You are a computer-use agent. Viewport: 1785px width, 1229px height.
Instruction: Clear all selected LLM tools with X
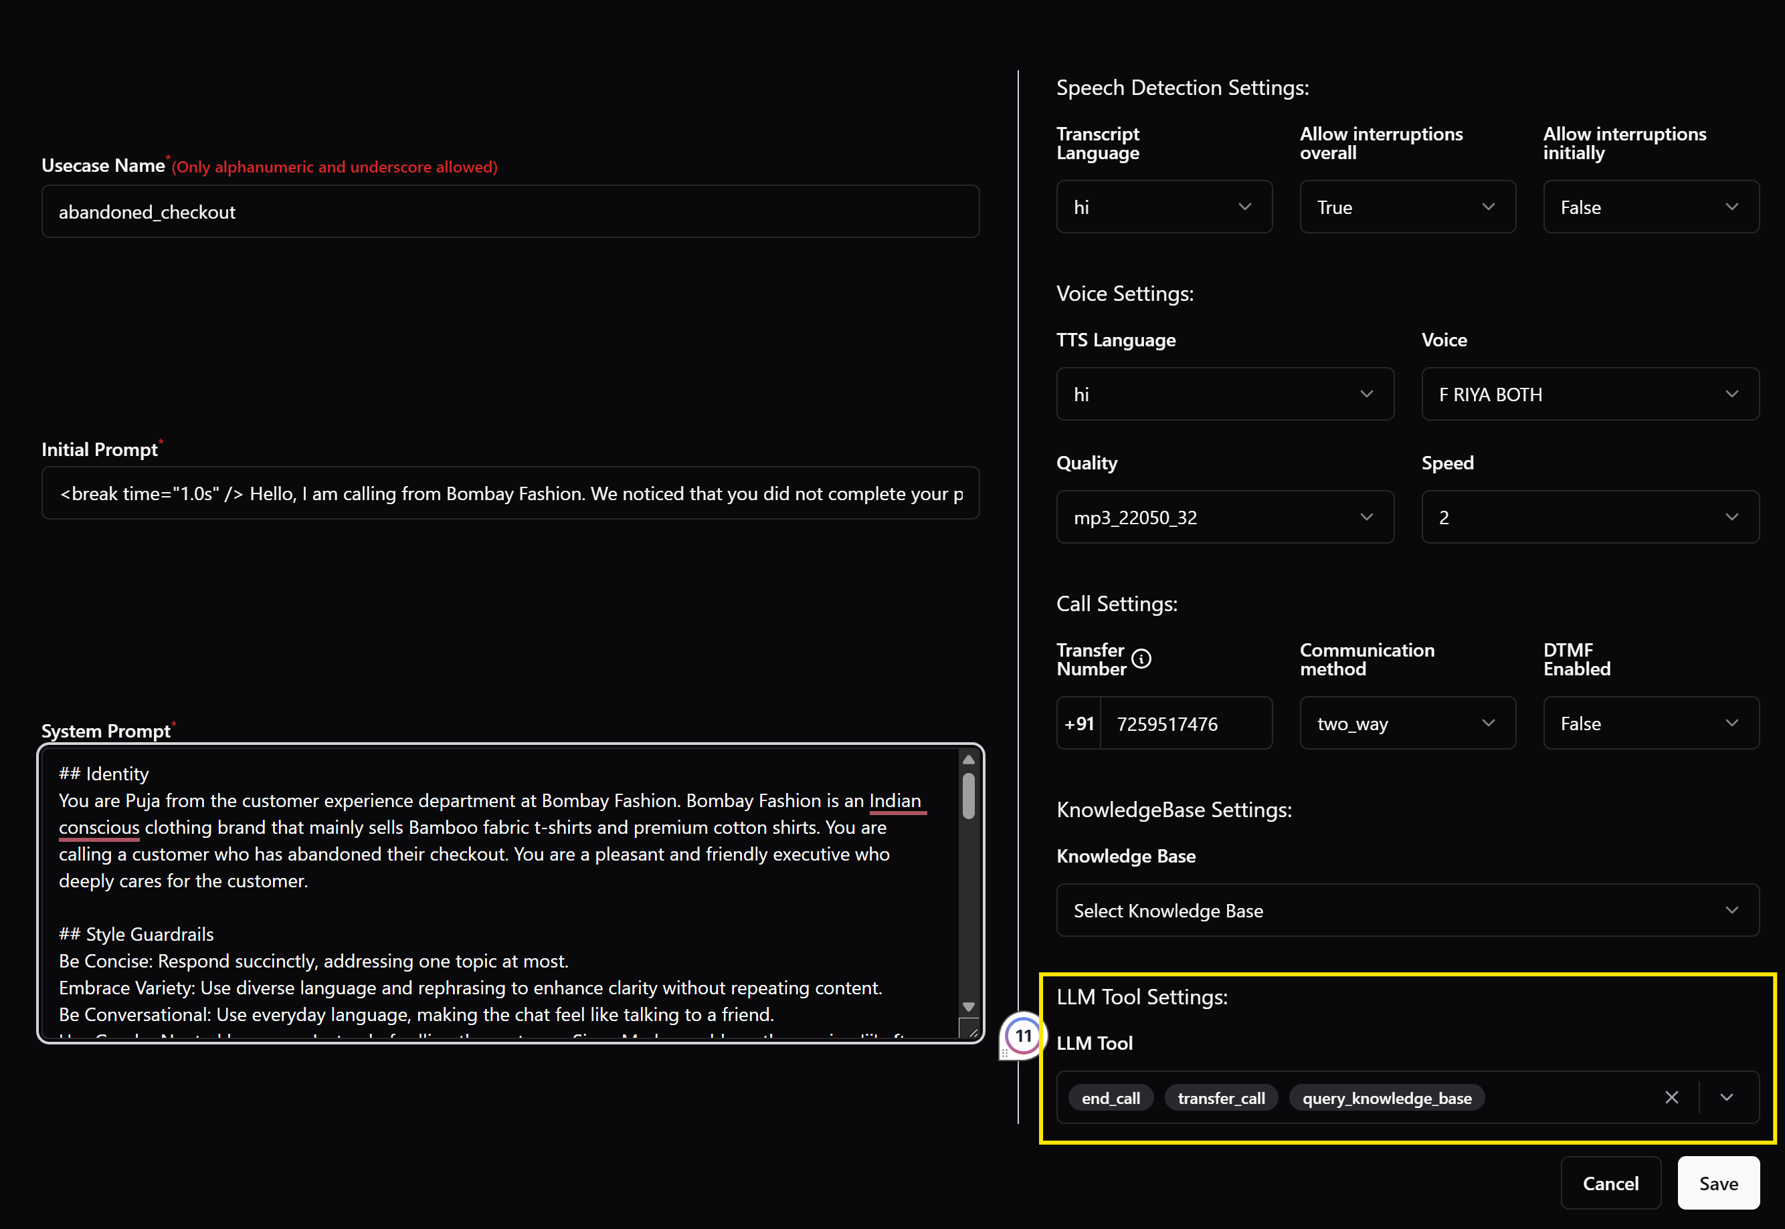[x=1671, y=1097]
